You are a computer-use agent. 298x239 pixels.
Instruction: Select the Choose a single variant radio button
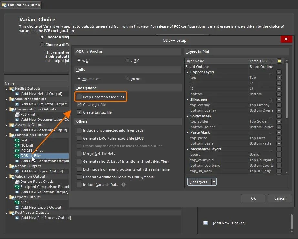42,37
